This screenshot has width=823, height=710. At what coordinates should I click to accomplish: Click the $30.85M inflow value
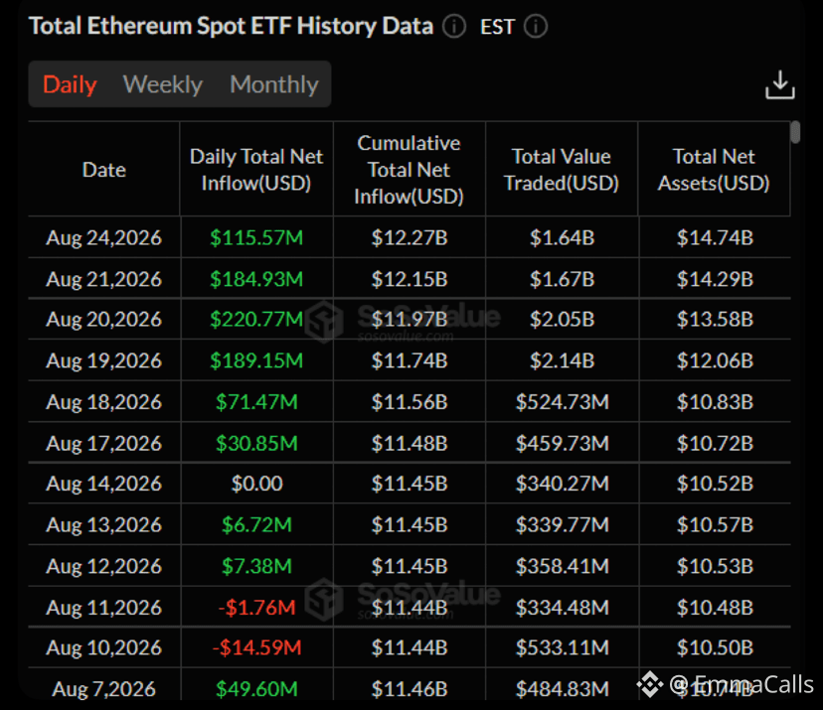[x=256, y=443]
